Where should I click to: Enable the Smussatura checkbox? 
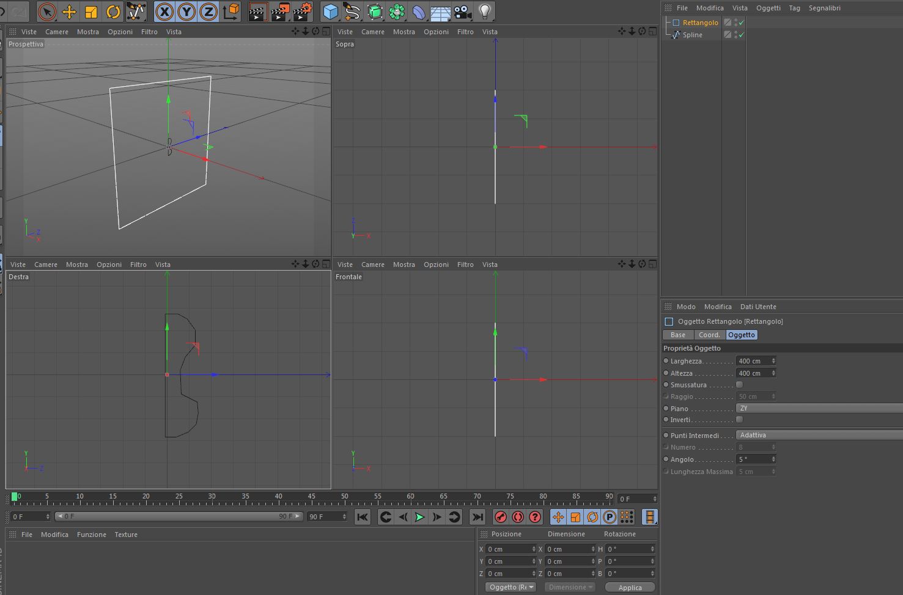739,385
